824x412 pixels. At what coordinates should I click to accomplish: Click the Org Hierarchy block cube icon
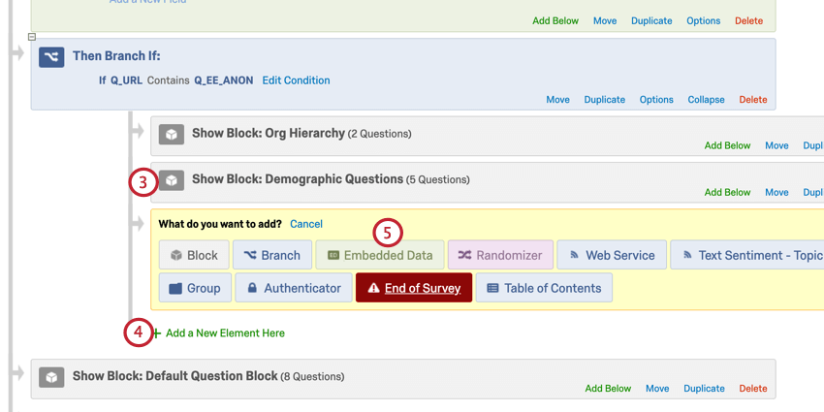172,134
